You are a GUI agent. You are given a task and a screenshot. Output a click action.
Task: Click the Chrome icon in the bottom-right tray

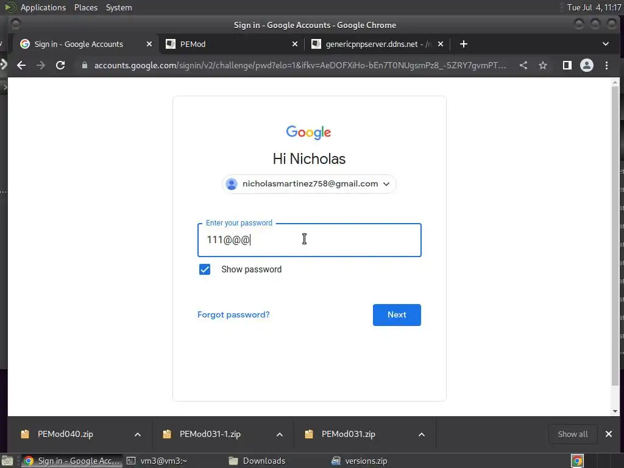[578, 461]
